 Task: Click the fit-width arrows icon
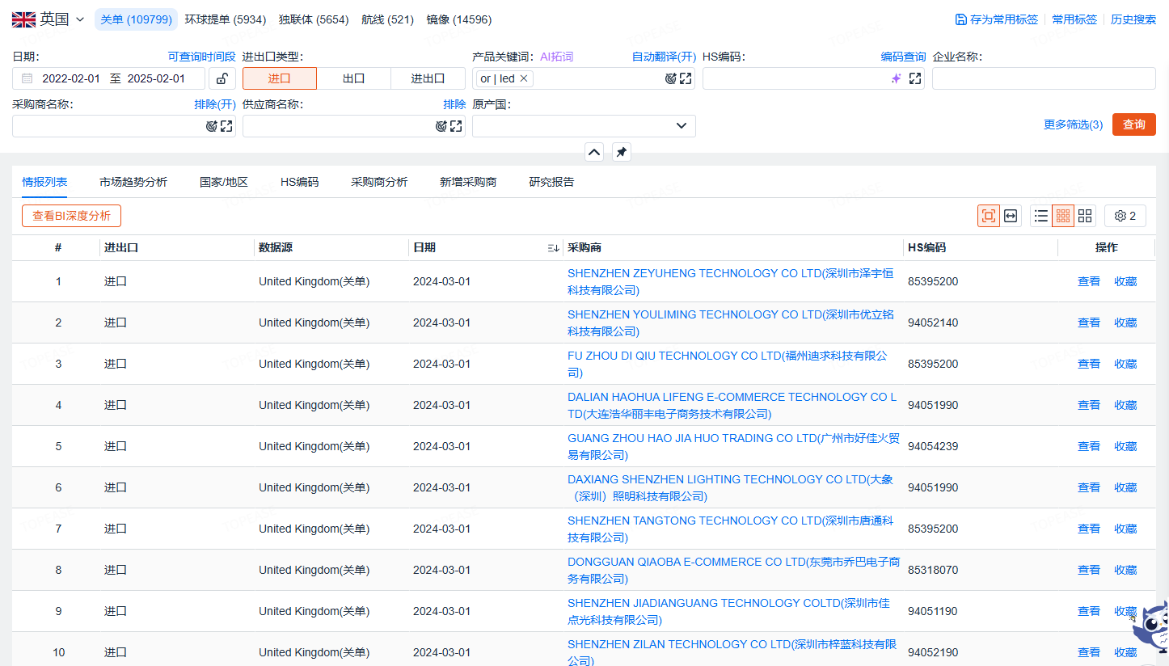coord(1011,216)
